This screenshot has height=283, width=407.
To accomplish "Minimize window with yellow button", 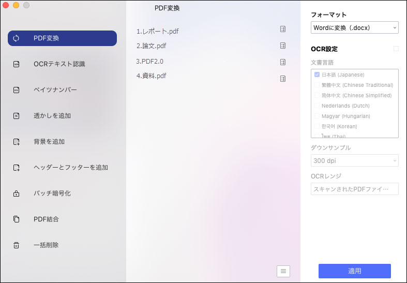I will 16,5.
